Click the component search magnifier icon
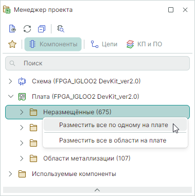The height and width of the screenshot is (196, 195). (x=61, y=29)
